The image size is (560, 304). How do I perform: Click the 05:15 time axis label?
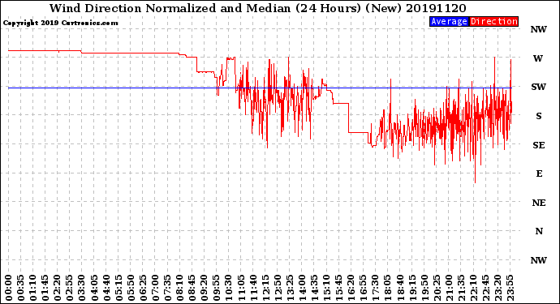(x=118, y=288)
